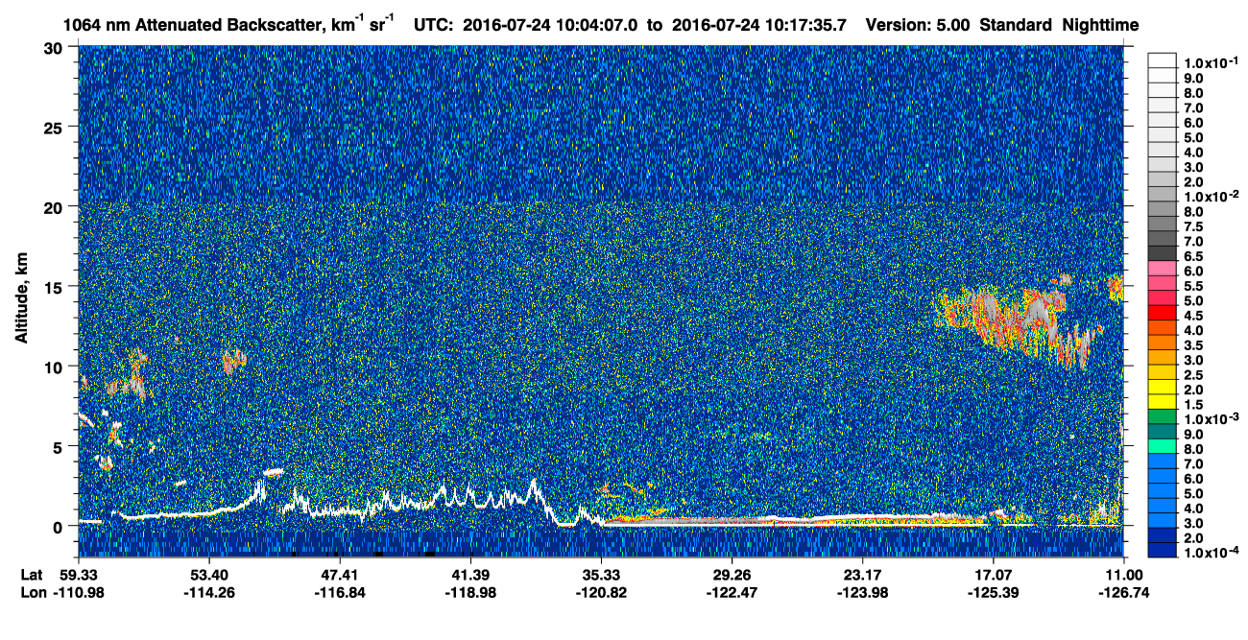Click the latitude value '41.39'

(x=469, y=575)
